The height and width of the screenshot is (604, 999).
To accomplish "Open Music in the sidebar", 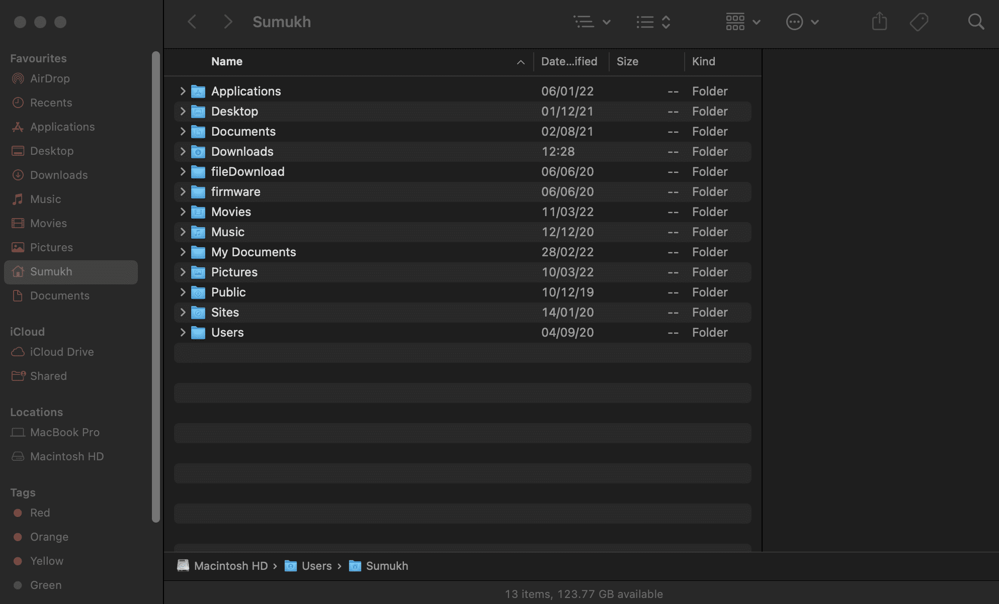I will tap(71, 199).
